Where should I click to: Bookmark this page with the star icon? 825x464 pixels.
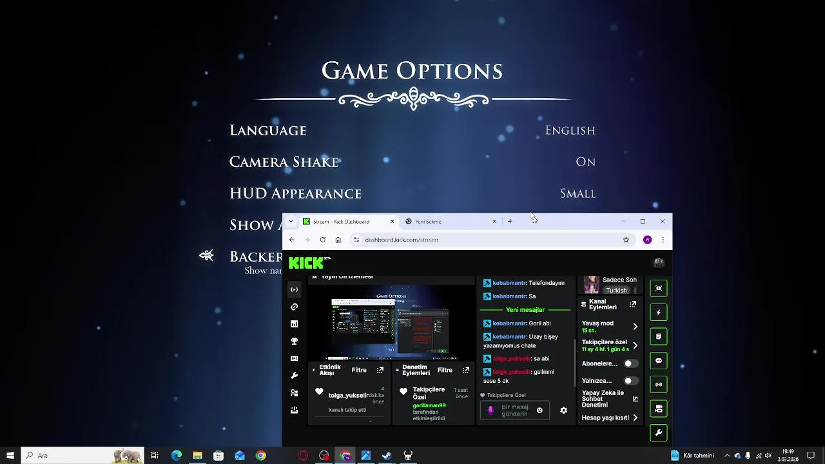(626, 240)
